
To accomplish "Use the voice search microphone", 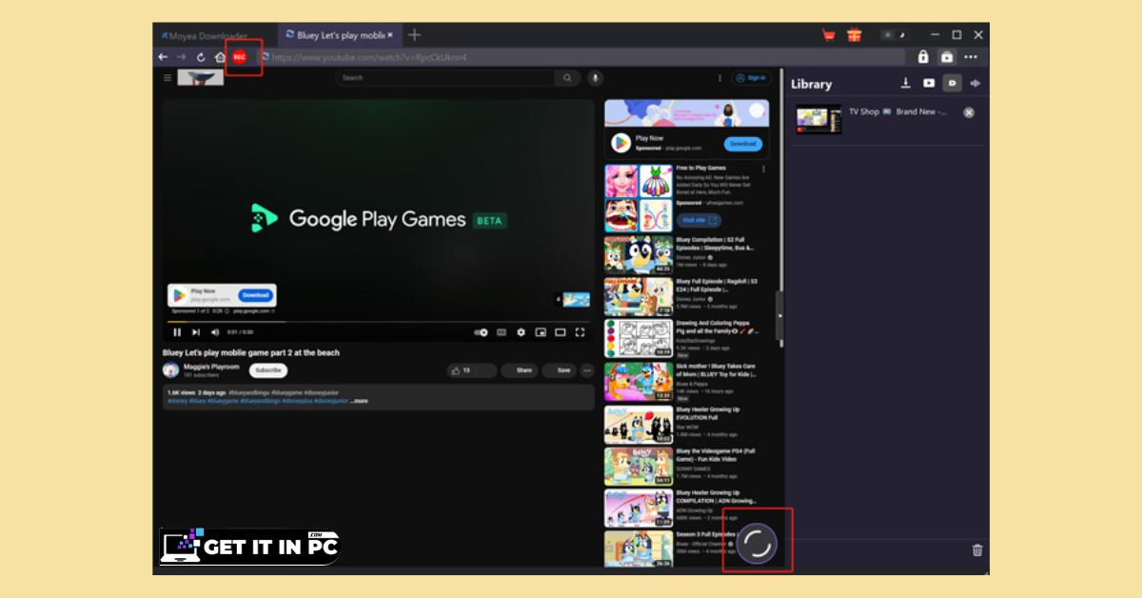I will (x=595, y=78).
